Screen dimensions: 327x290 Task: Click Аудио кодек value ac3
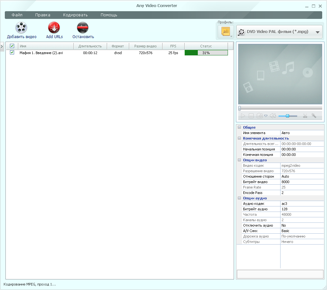click(x=302, y=204)
